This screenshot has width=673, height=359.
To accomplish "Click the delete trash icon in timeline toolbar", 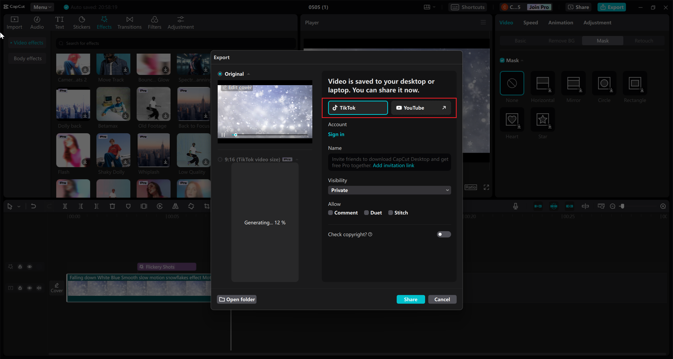I will coord(112,206).
